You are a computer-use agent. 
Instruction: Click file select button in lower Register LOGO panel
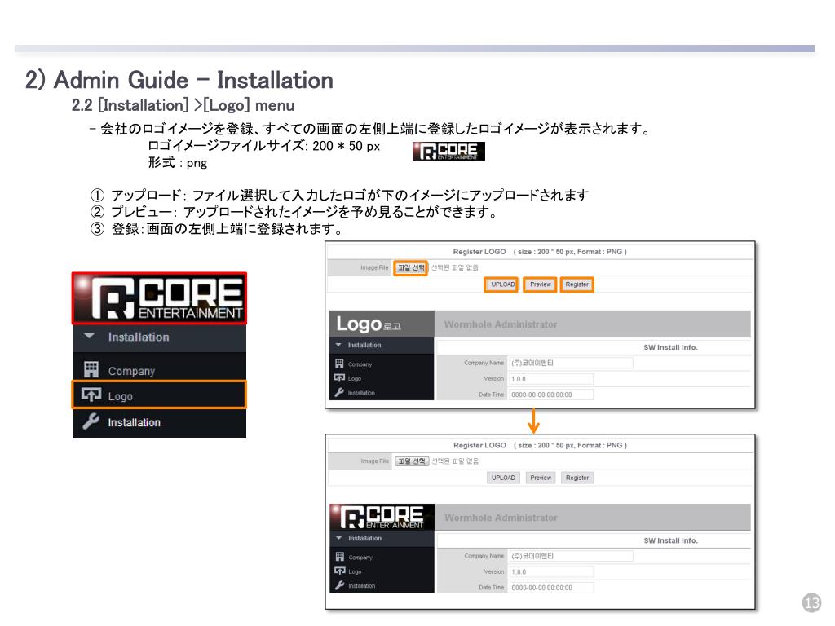[x=412, y=461]
